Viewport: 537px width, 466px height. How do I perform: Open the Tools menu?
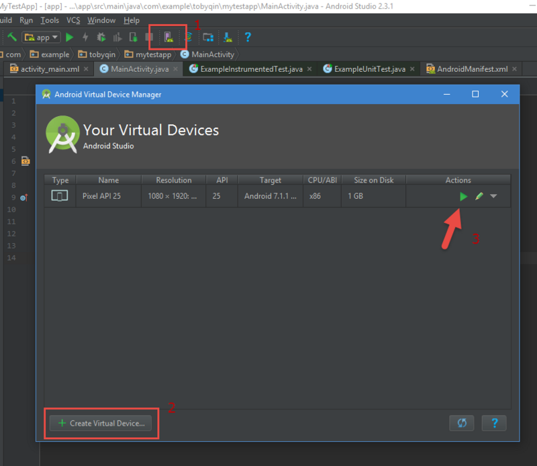coord(50,20)
